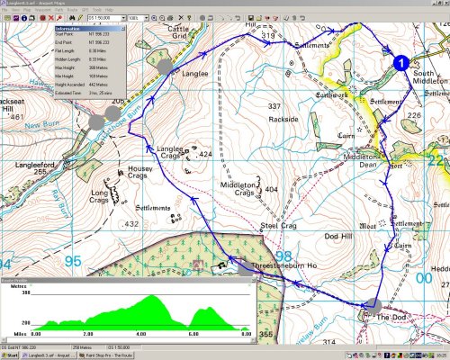Click the grey circle toolbar icon
The width and height of the screenshot is (450, 360).
tap(202, 18)
